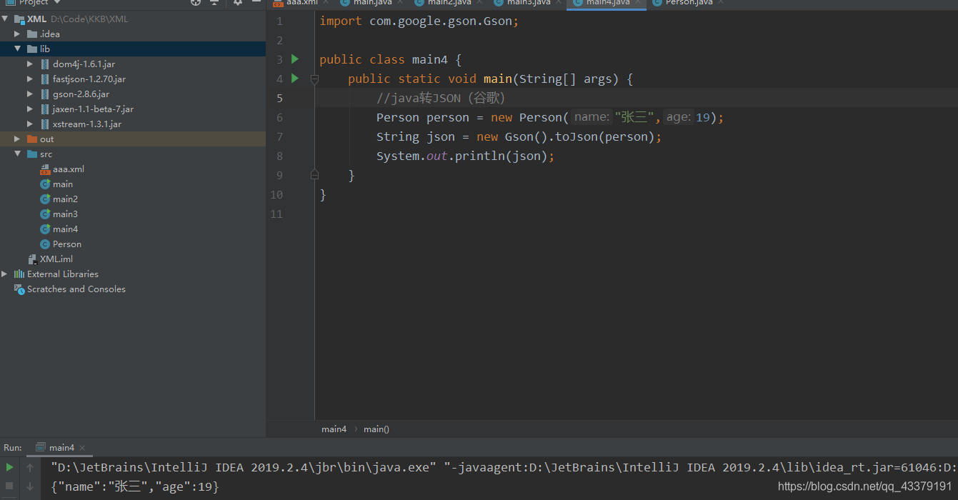Select main3 class in src tree
Viewport: 958px width, 500px height.
65,214
